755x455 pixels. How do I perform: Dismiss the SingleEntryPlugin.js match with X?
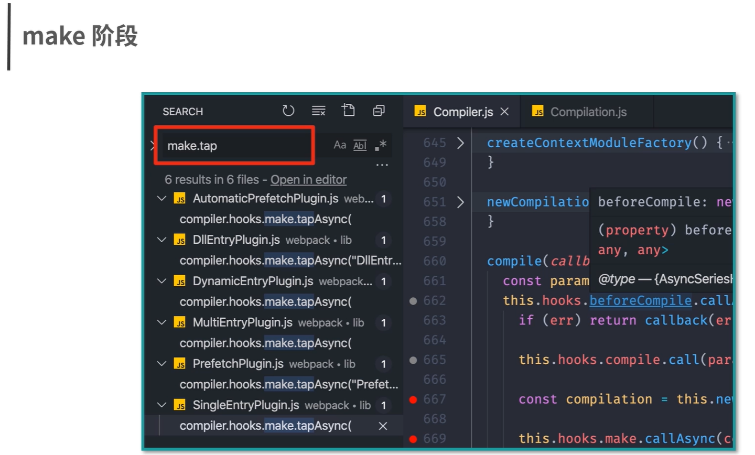(x=383, y=426)
